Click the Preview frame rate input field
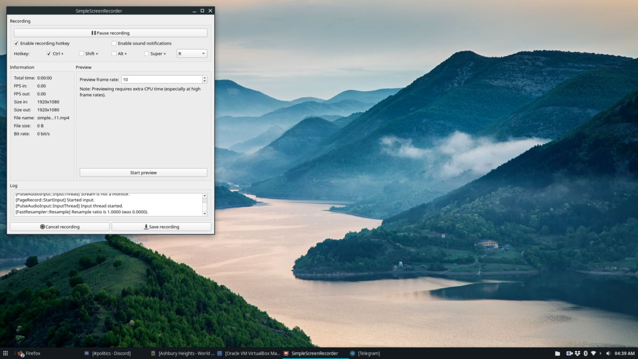The height and width of the screenshot is (359, 638). 161,79
